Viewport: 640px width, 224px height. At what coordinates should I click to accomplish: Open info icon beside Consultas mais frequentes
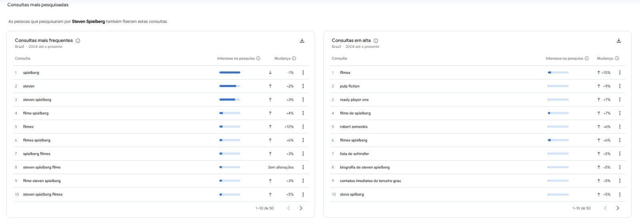pyautogui.click(x=78, y=41)
